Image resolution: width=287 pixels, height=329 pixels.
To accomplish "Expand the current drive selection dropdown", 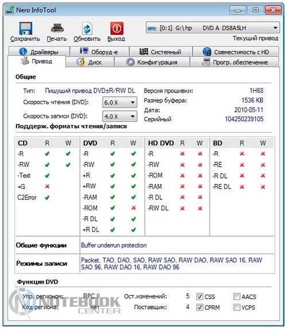I will [x=213, y=28].
